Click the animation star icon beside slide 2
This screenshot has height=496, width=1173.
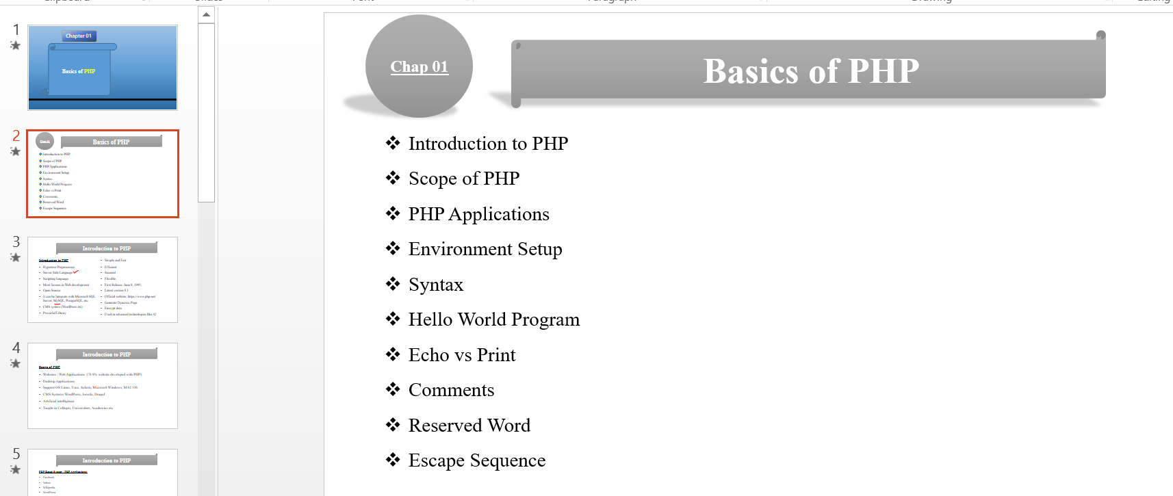(x=15, y=152)
